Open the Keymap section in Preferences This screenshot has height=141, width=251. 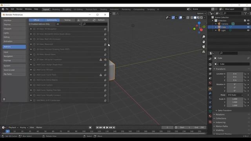tap(14, 61)
